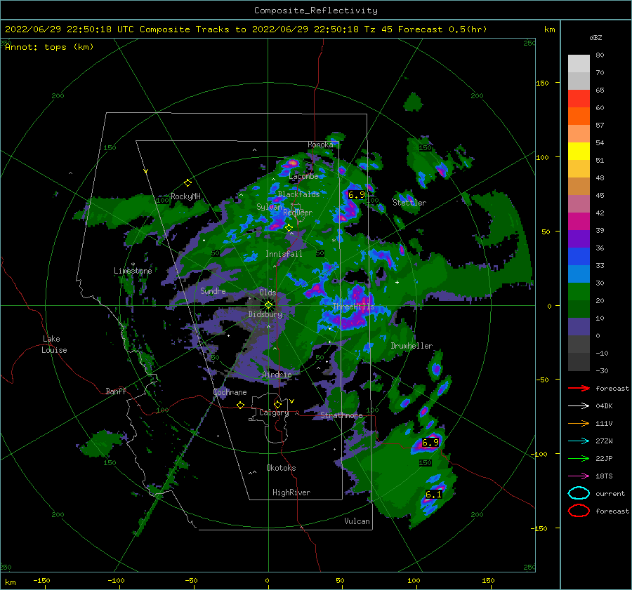Click the 6.9 storm top label near Stettler
Screen dimensions: 632x590
(x=356, y=195)
